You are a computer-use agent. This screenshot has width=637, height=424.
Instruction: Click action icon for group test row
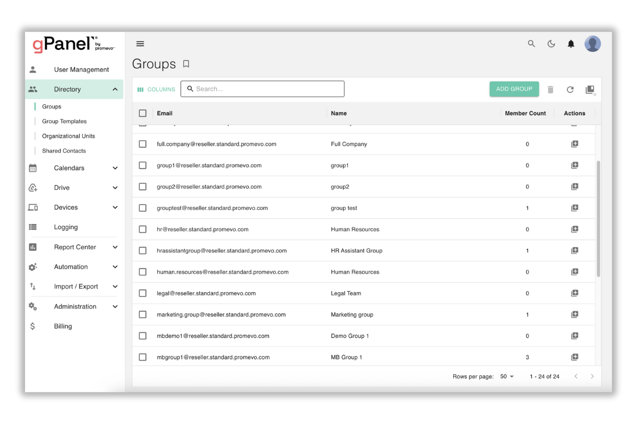pyautogui.click(x=574, y=208)
